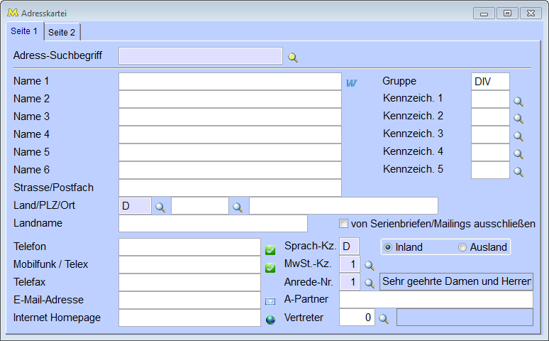Open lookup for MwSt.-Kz. field

point(370,266)
